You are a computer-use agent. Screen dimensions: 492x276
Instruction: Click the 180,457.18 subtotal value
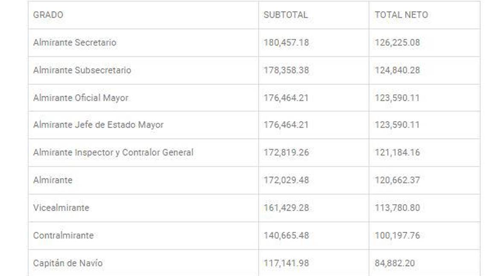(286, 43)
